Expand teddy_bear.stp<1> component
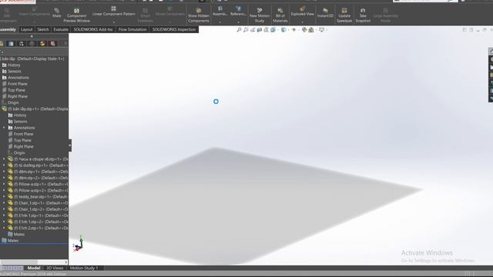 [4, 197]
